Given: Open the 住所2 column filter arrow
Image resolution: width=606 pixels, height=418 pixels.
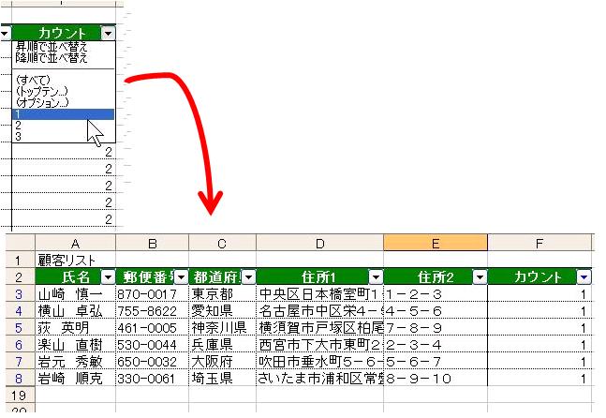Looking at the screenshot, I should (480, 276).
